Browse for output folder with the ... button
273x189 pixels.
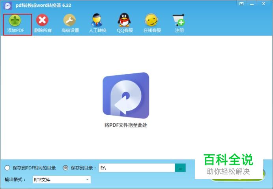(x=180, y=168)
